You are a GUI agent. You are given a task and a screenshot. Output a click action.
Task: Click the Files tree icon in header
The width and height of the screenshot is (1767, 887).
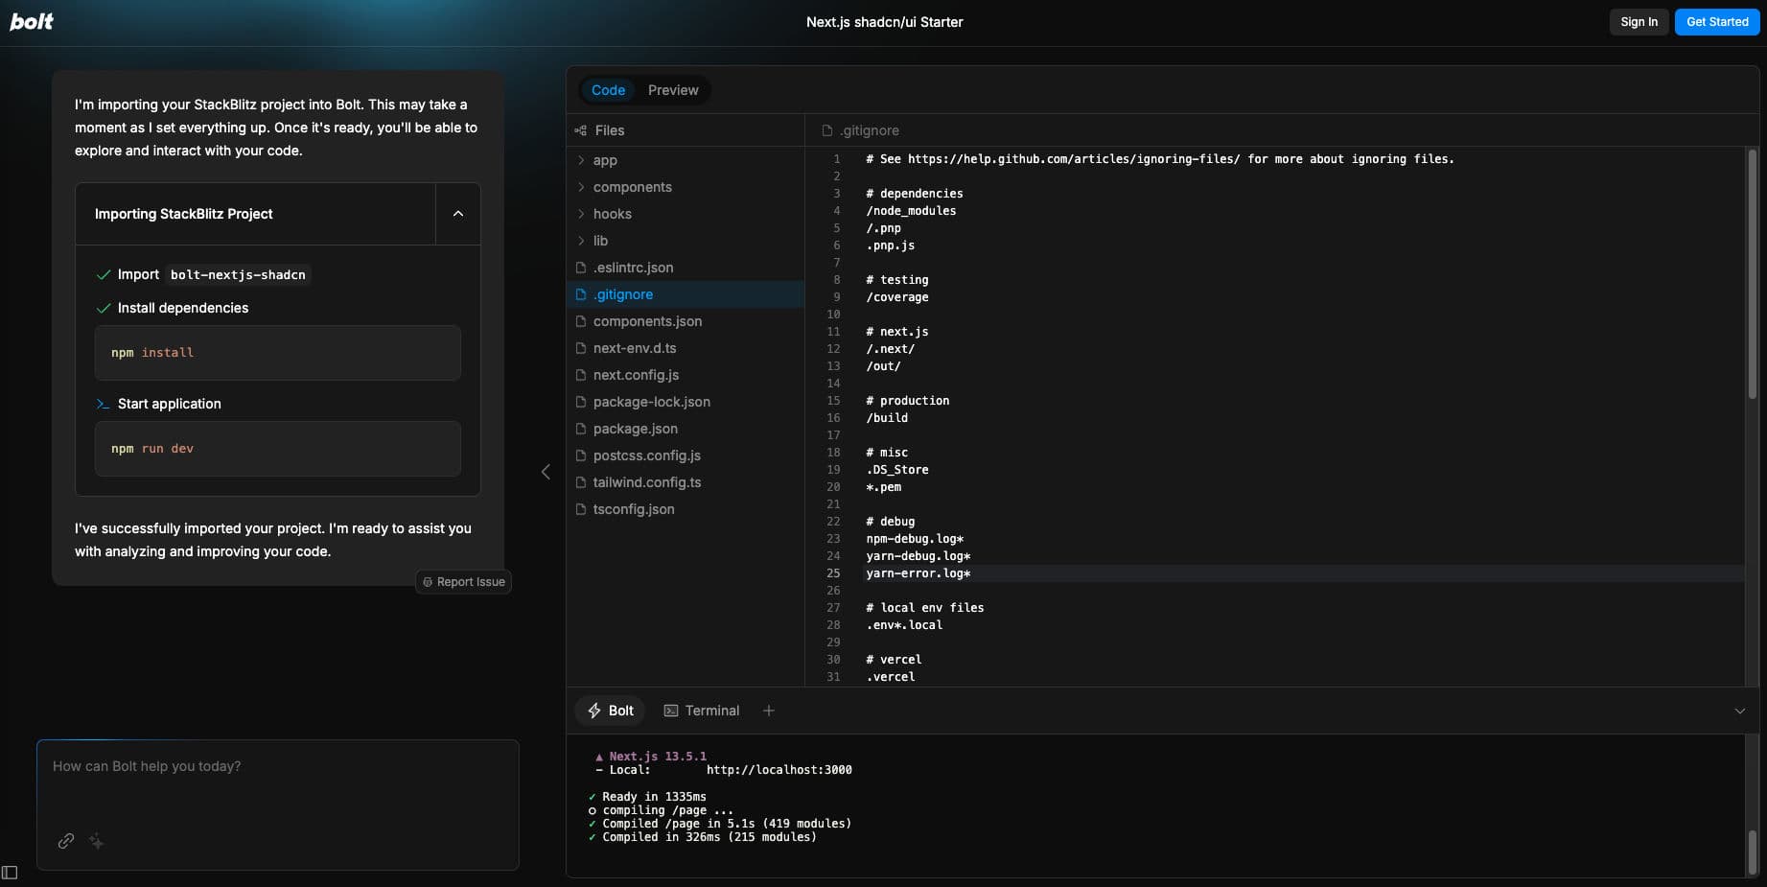point(580,130)
